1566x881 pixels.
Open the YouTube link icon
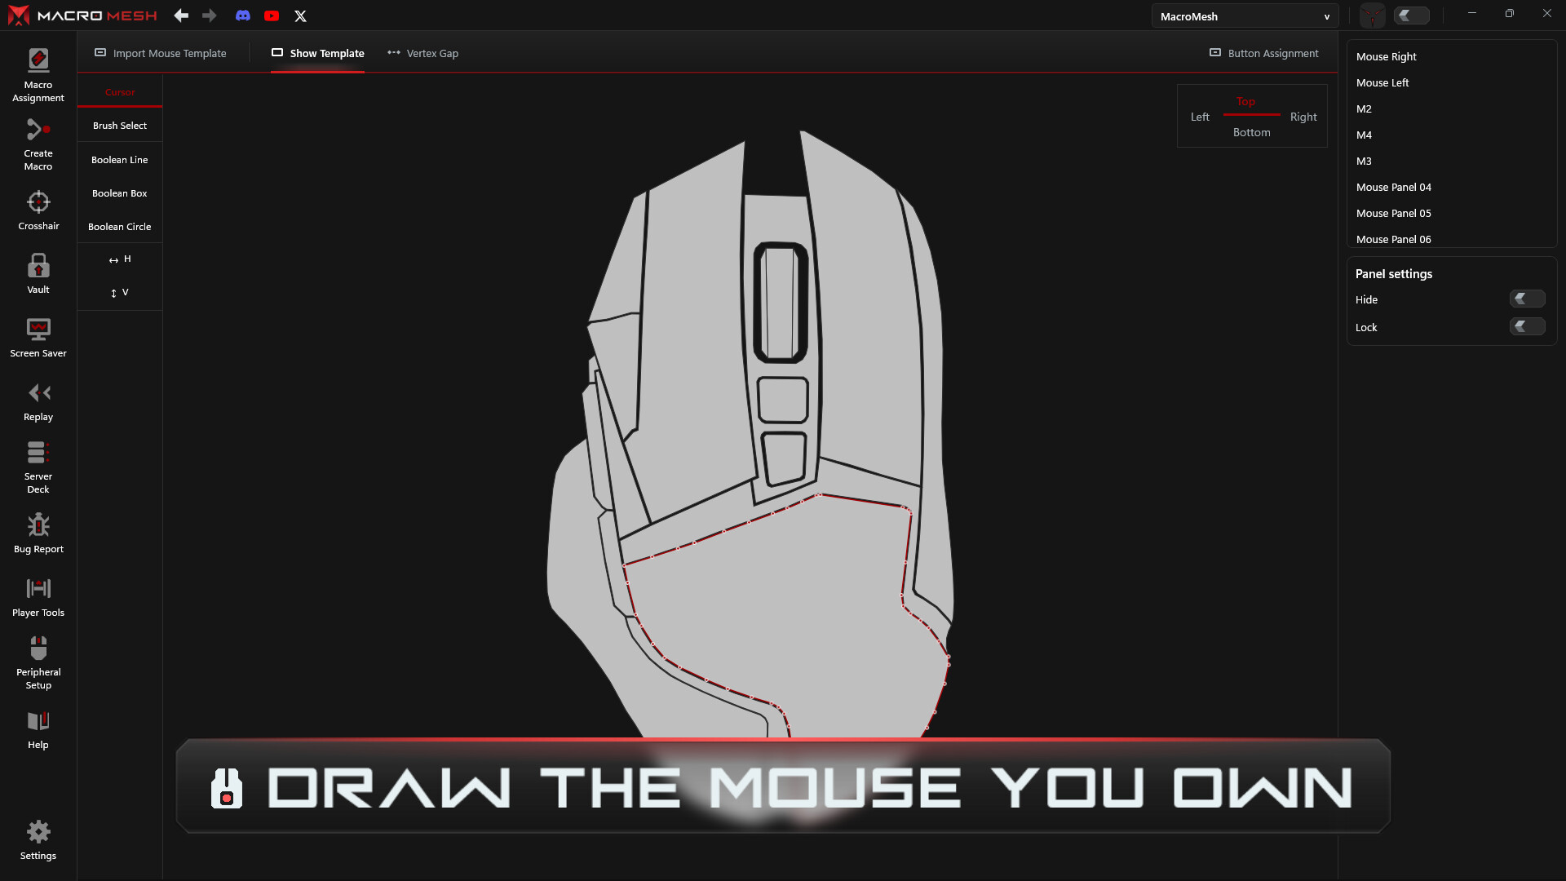[272, 15]
